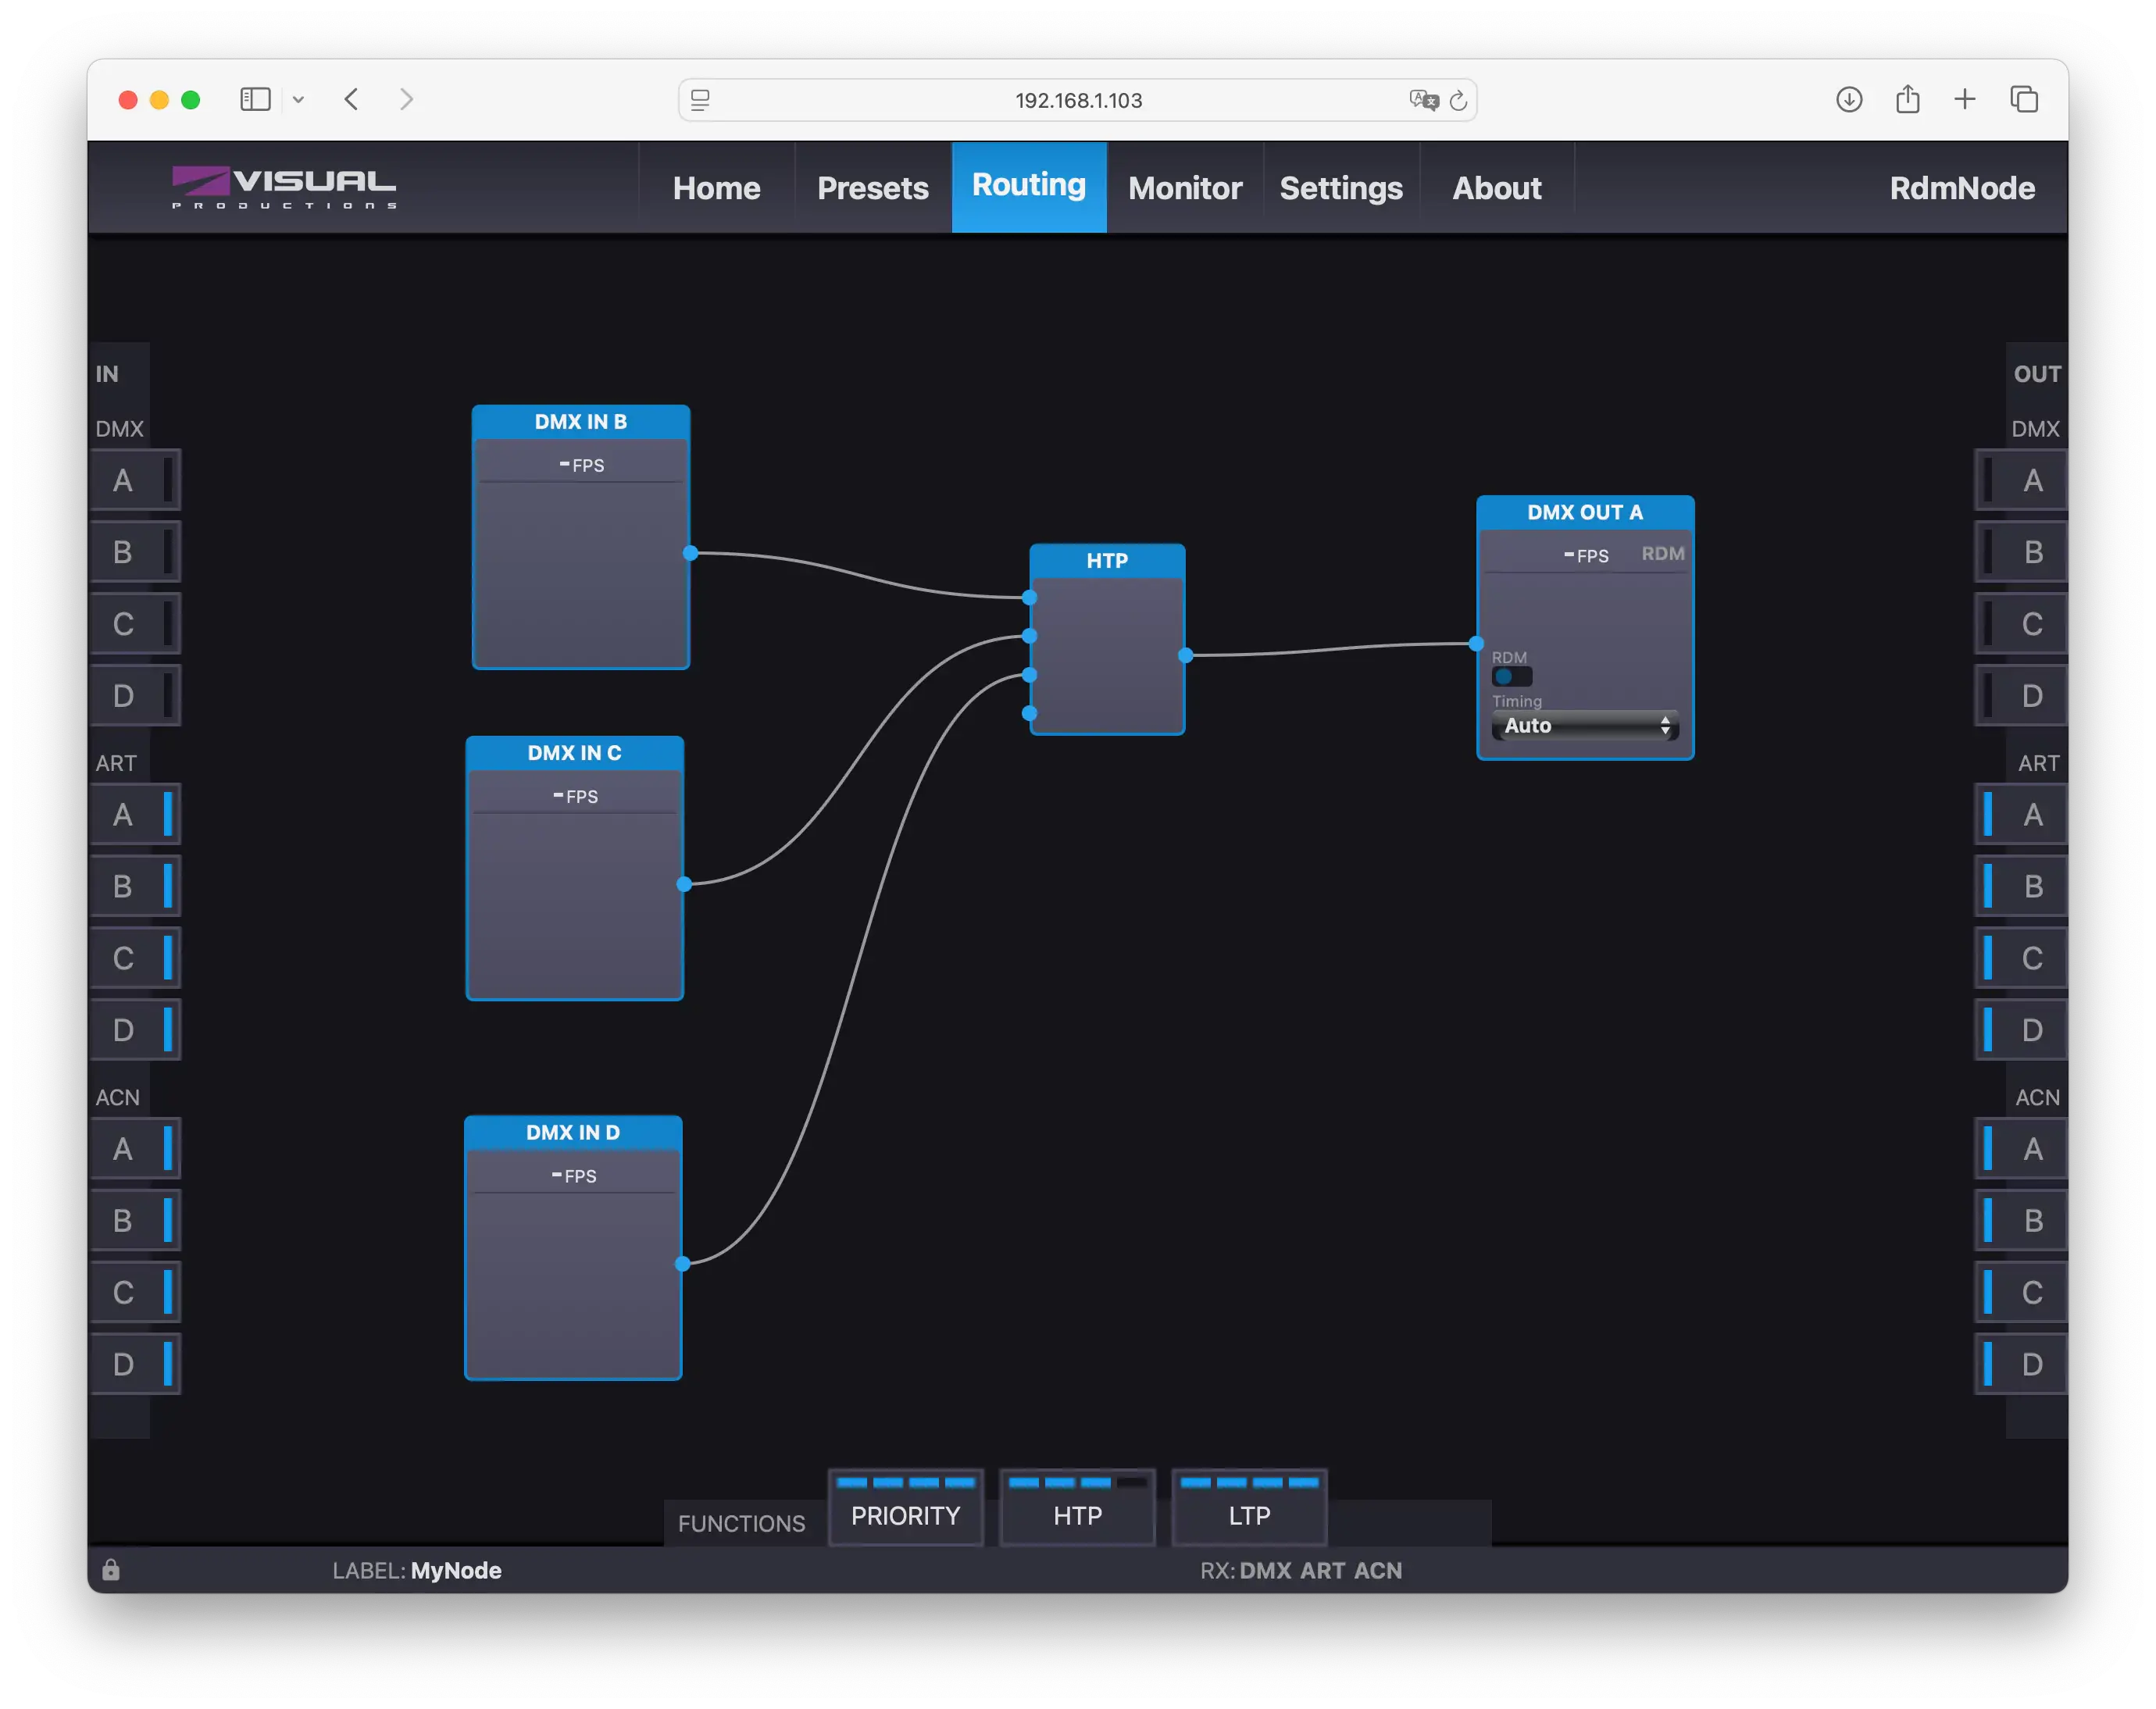Click the downloads icon in toolbar
This screenshot has width=2156, height=1709.
point(1849,99)
